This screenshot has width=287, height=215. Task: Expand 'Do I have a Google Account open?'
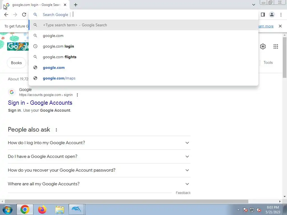pyautogui.click(x=99, y=156)
